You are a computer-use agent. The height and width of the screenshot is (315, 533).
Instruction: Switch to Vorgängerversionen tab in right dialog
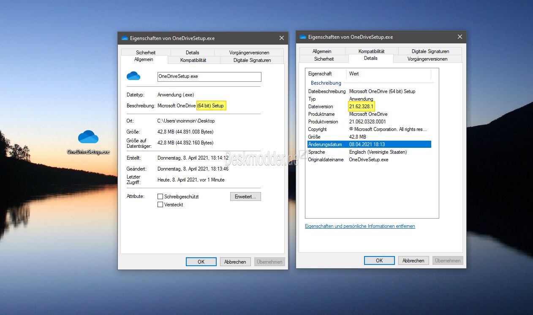click(427, 59)
